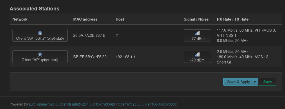Click the signal bars icon showing -77 dBm
Viewport: 285px width, 109px height.
[197, 33]
